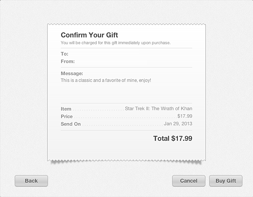Image resolution: width=253 pixels, height=197 pixels.
Task: Click the Item row label
Action: point(66,109)
